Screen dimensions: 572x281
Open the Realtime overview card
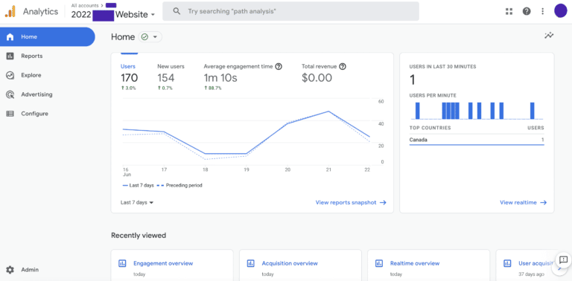coord(429,265)
